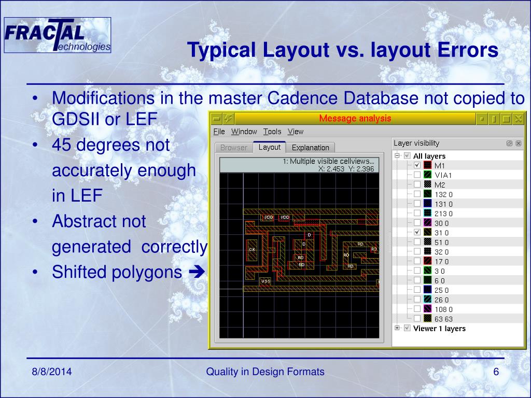Image resolution: width=531 pixels, height=398 pixels.
Task: Click the M2 dotted pattern swatch
Action: click(x=428, y=184)
